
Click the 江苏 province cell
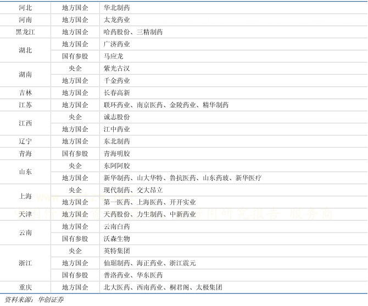[25, 105]
